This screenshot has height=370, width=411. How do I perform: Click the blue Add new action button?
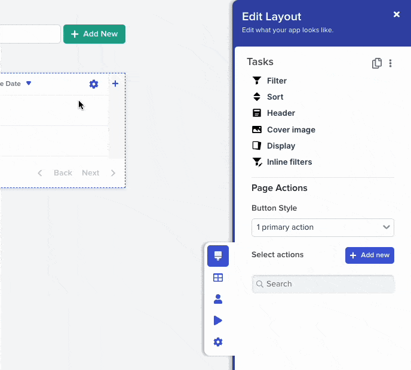pyautogui.click(x=370, y=255)
